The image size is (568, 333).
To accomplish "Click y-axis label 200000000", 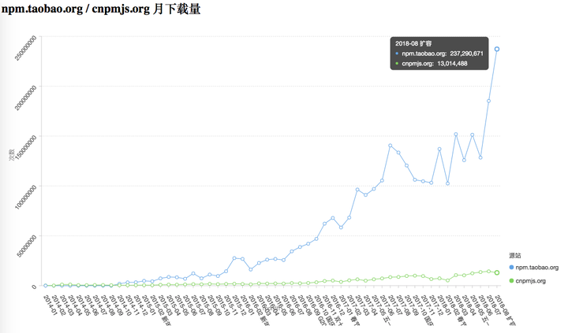I will coord(26,98).
